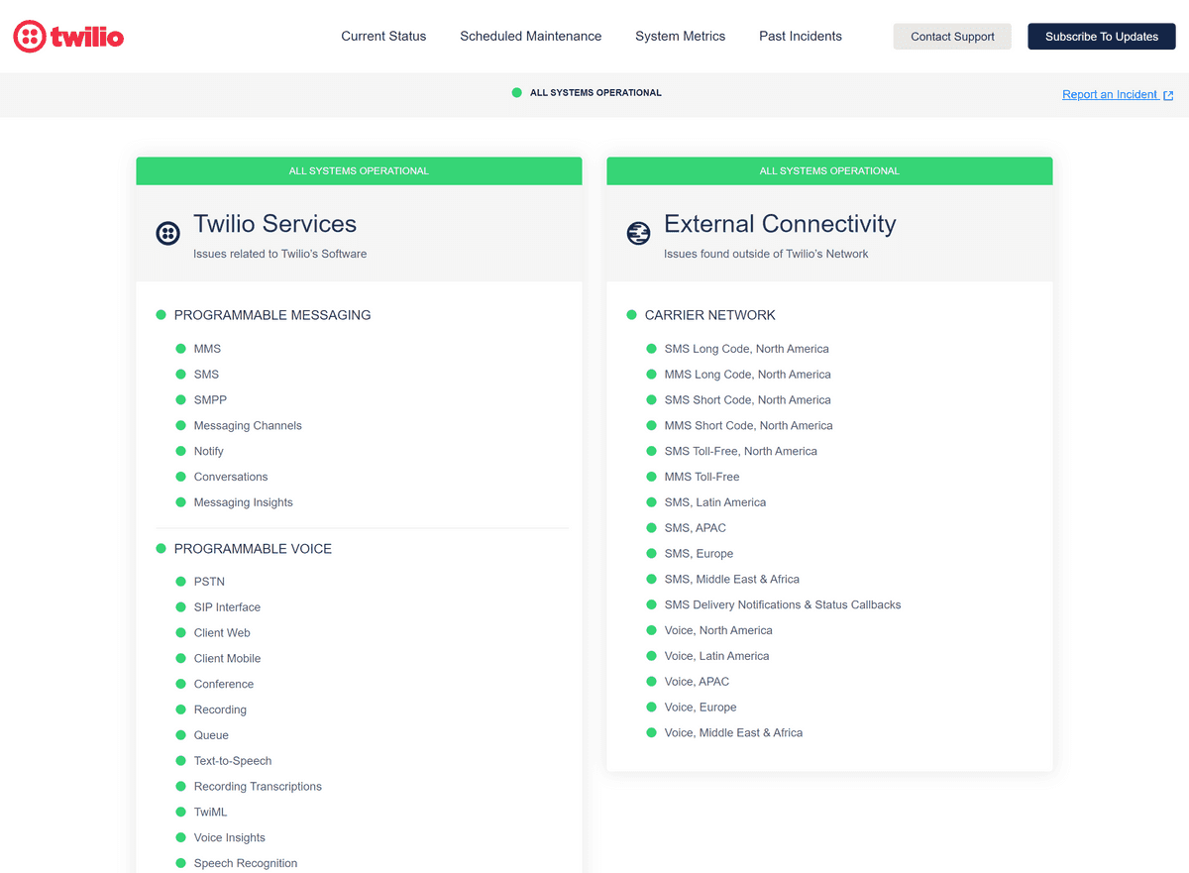
Task: Click Subscribe To Updates
Action: (1101, 36)
